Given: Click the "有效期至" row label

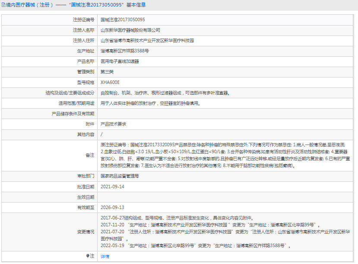Looking at the screenshot, I should click(x=86, y=207).
